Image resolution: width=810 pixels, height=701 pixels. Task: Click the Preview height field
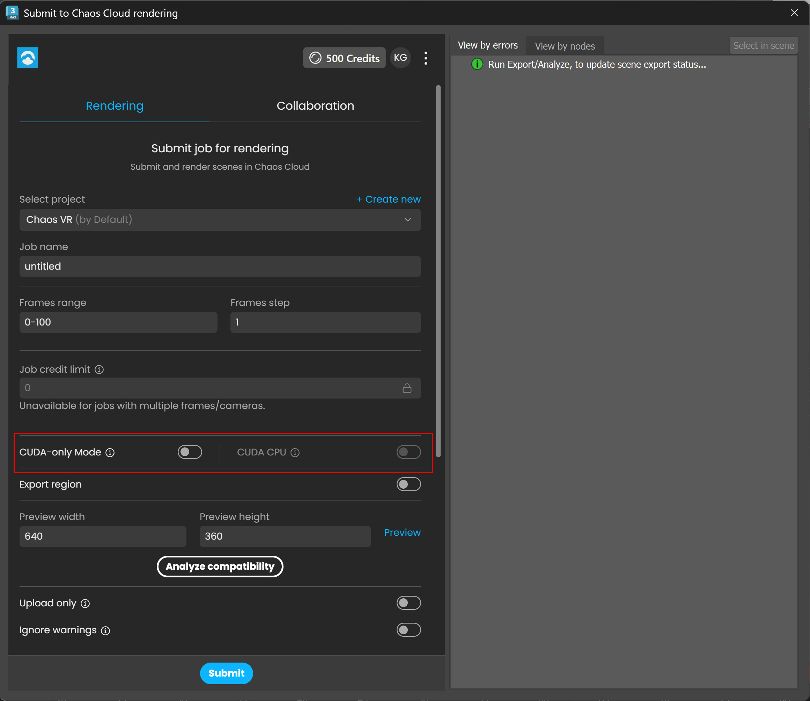pos(285,536)
